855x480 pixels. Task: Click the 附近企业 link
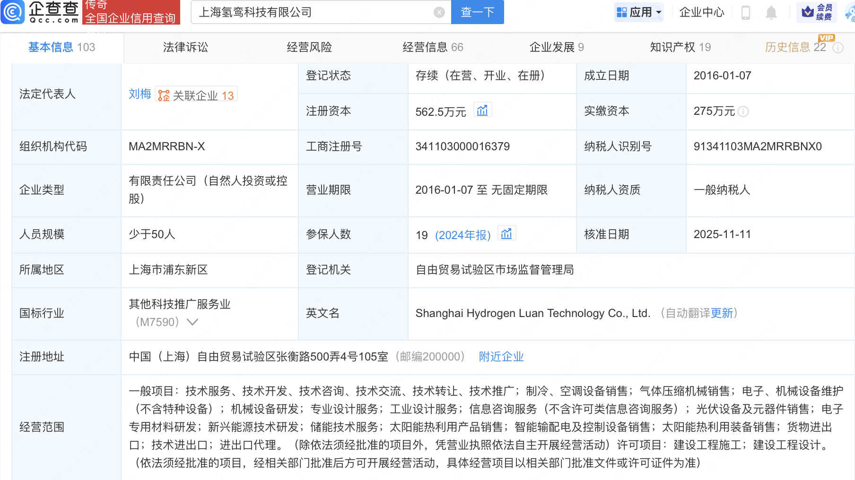[x=501, y=357]
